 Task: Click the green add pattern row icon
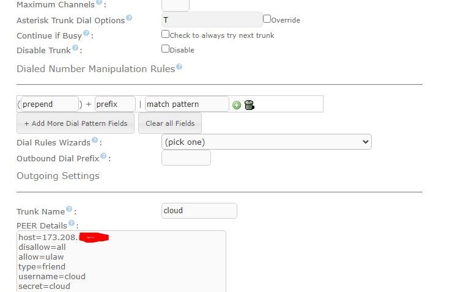pos(237,105)
